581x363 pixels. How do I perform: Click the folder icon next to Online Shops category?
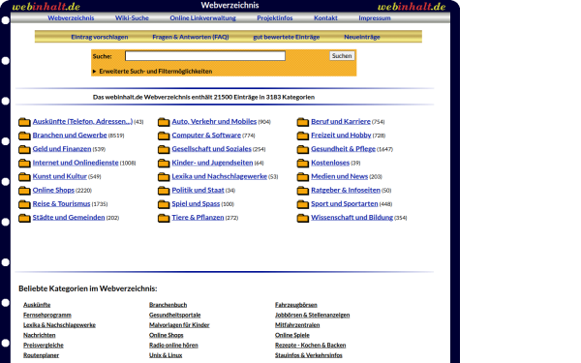24,191
